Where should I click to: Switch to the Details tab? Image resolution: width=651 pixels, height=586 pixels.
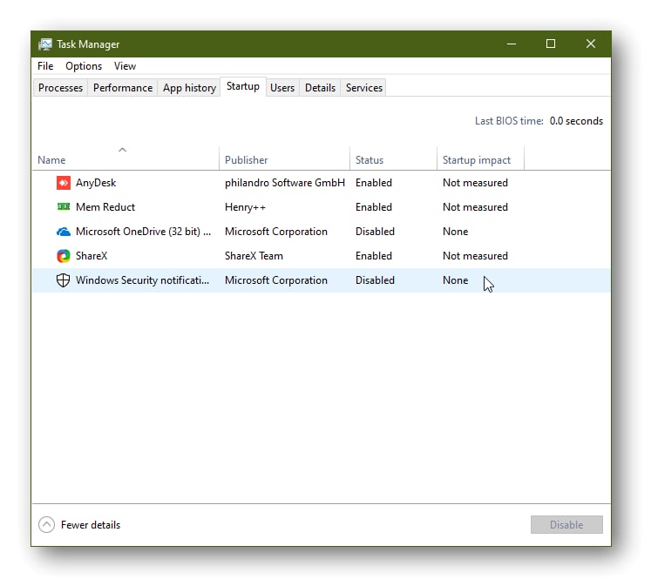[x=320, y=88]
